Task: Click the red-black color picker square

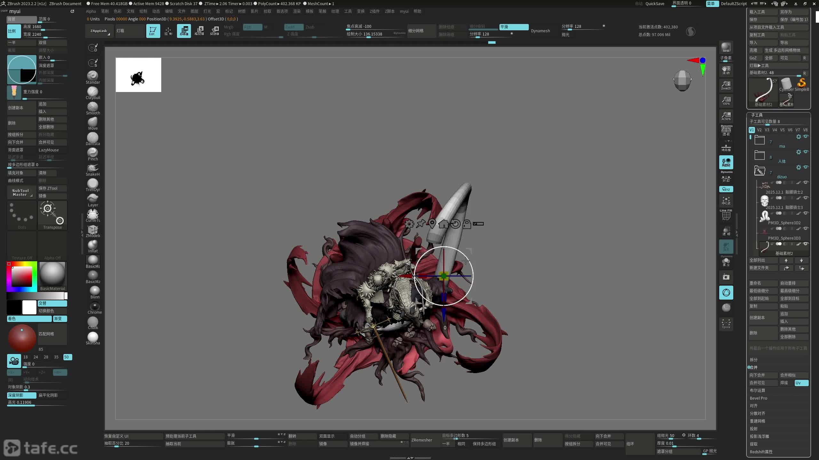Action: click(22, 277)
